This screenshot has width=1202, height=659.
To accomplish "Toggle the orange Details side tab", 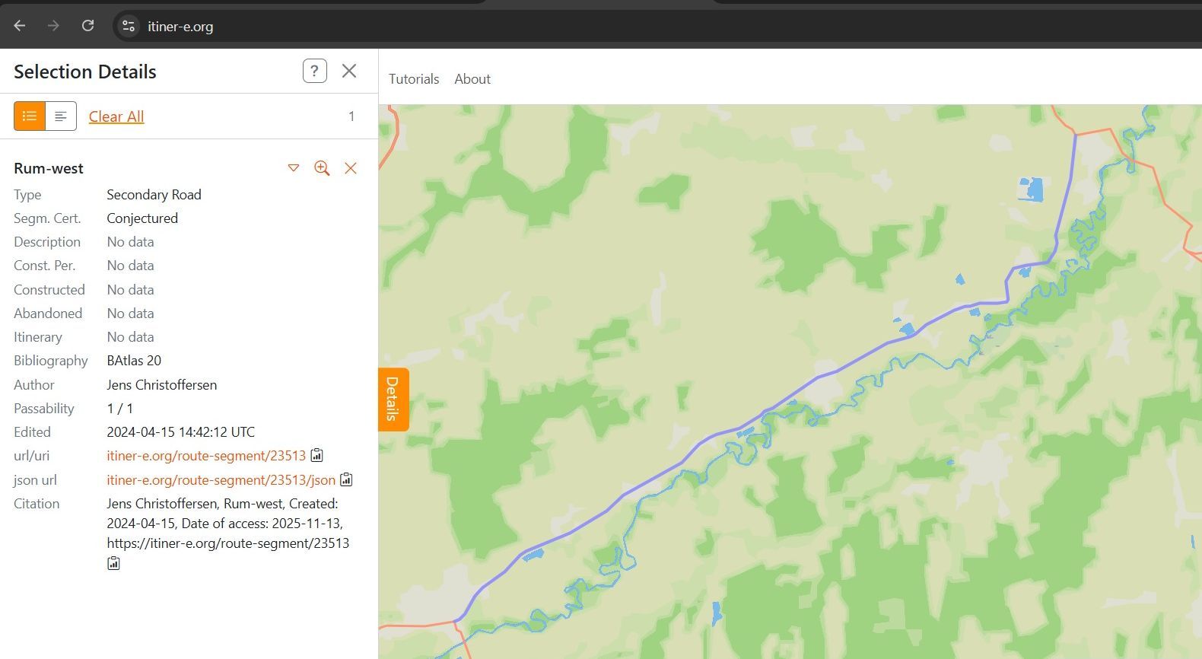I will (393, 400).
